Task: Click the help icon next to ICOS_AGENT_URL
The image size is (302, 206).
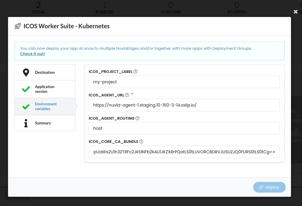Action: (x=127, y=95)
